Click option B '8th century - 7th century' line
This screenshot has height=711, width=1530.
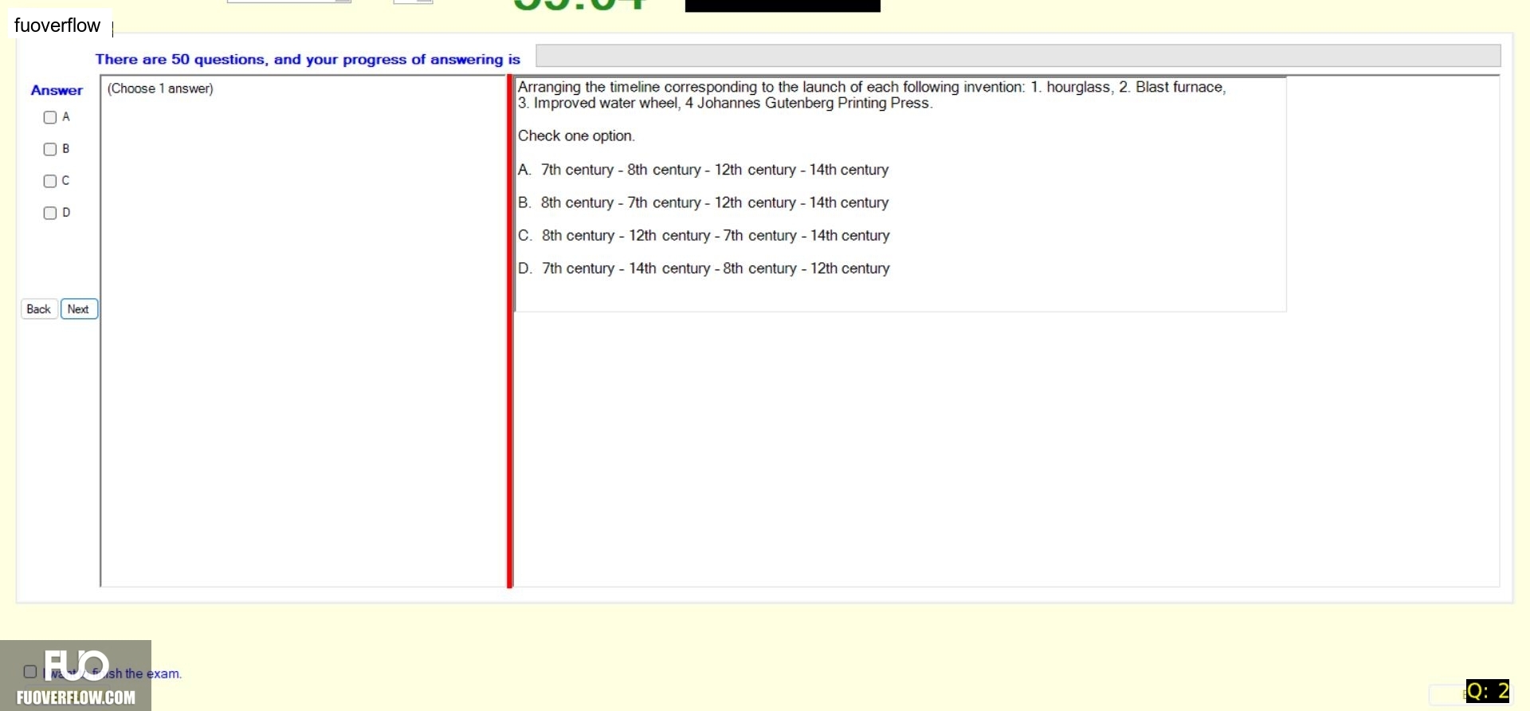pyautogui.click(x=704, y=202)
